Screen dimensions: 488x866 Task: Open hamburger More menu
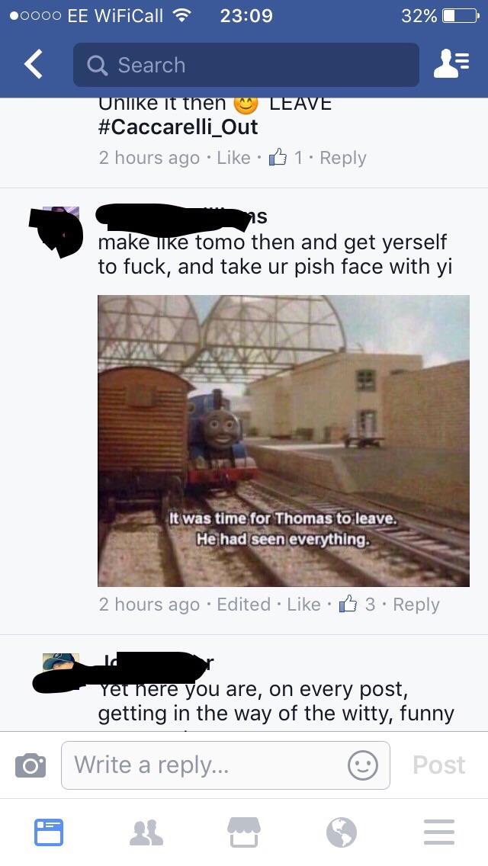pos(438,832)
